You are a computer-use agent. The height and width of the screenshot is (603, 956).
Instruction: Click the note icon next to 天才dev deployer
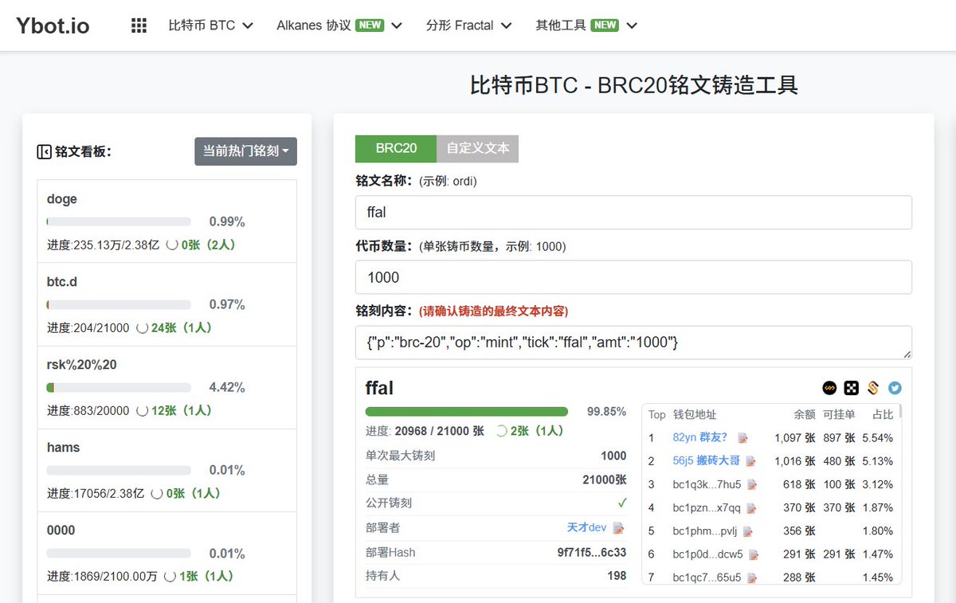coord(619,528)
